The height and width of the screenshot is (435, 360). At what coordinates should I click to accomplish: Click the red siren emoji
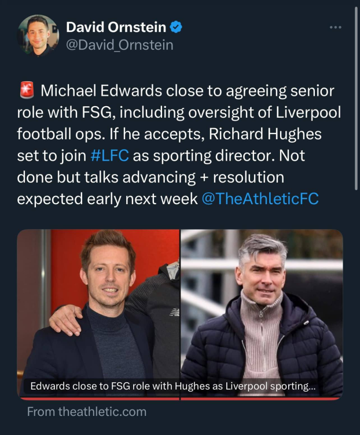pyautogui.click(x=26, y=90)
